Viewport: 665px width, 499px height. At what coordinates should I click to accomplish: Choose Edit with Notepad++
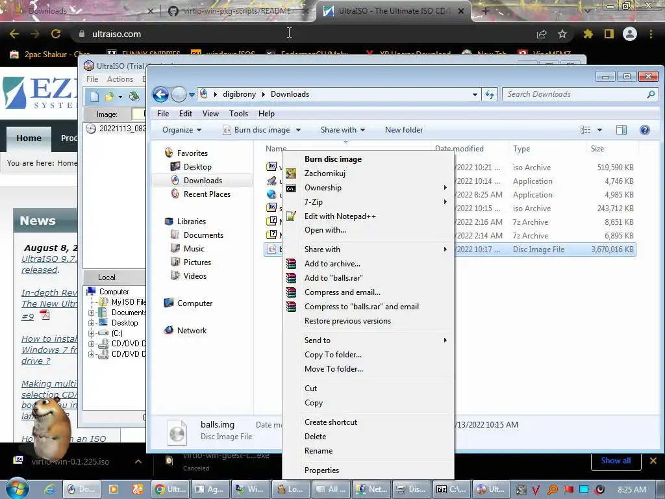(x=340, y=216)
